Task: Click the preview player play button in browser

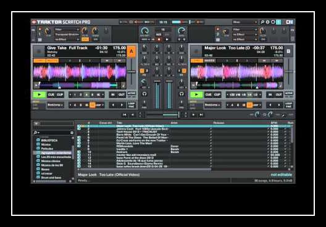Action: pos(36,124)
